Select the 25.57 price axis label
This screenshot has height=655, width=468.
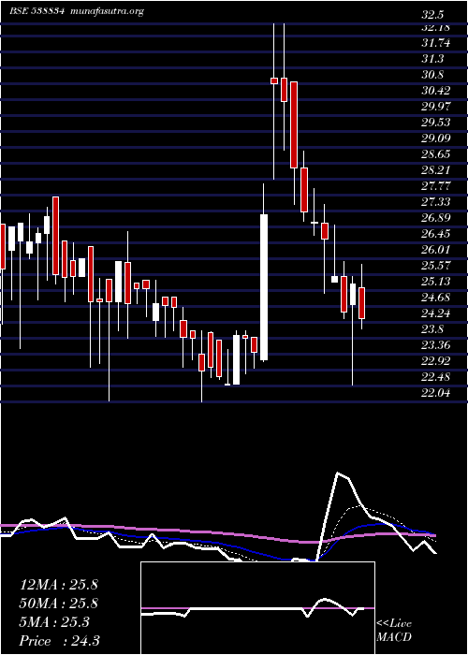click(435, 266)
